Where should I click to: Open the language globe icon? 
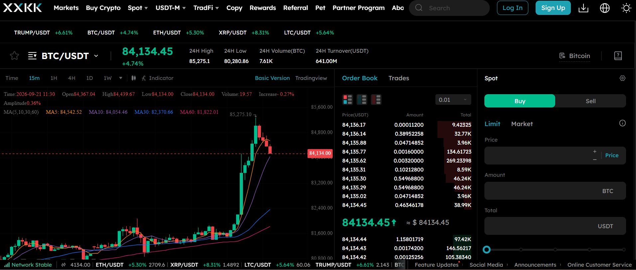coord(605,8)
